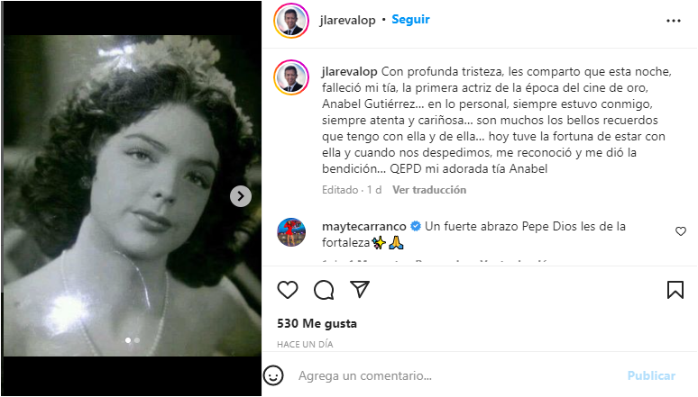Click the Publicar button
The height and width of the screenshot is (397, 698).
(651, 375)
